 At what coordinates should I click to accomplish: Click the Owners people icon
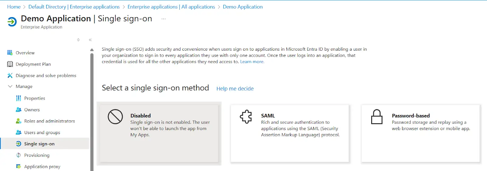[19, 110]
